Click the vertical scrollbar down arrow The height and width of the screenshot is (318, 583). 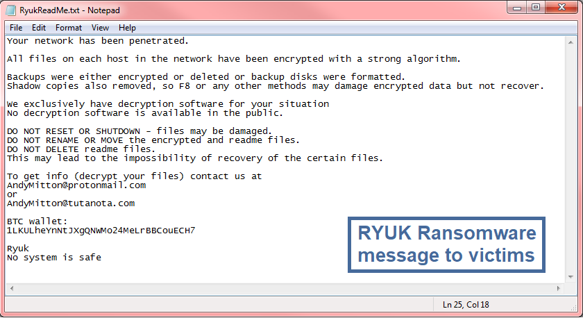(571, 277)
